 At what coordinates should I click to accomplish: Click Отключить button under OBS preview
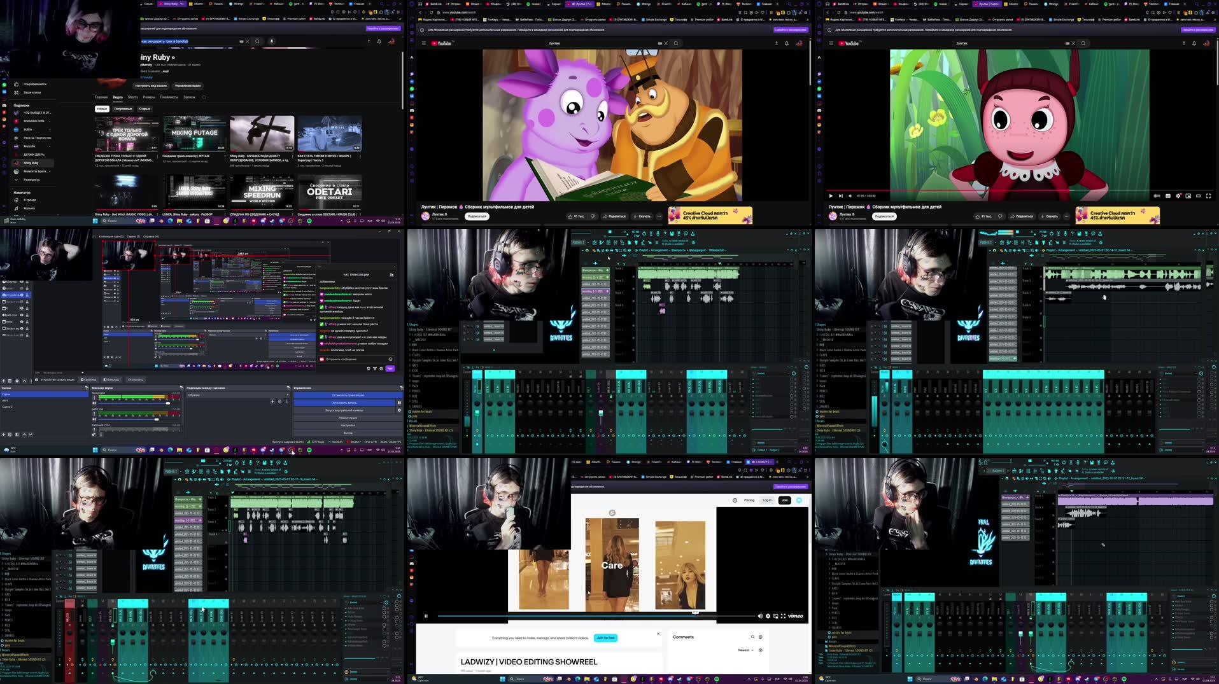(136, 380)
